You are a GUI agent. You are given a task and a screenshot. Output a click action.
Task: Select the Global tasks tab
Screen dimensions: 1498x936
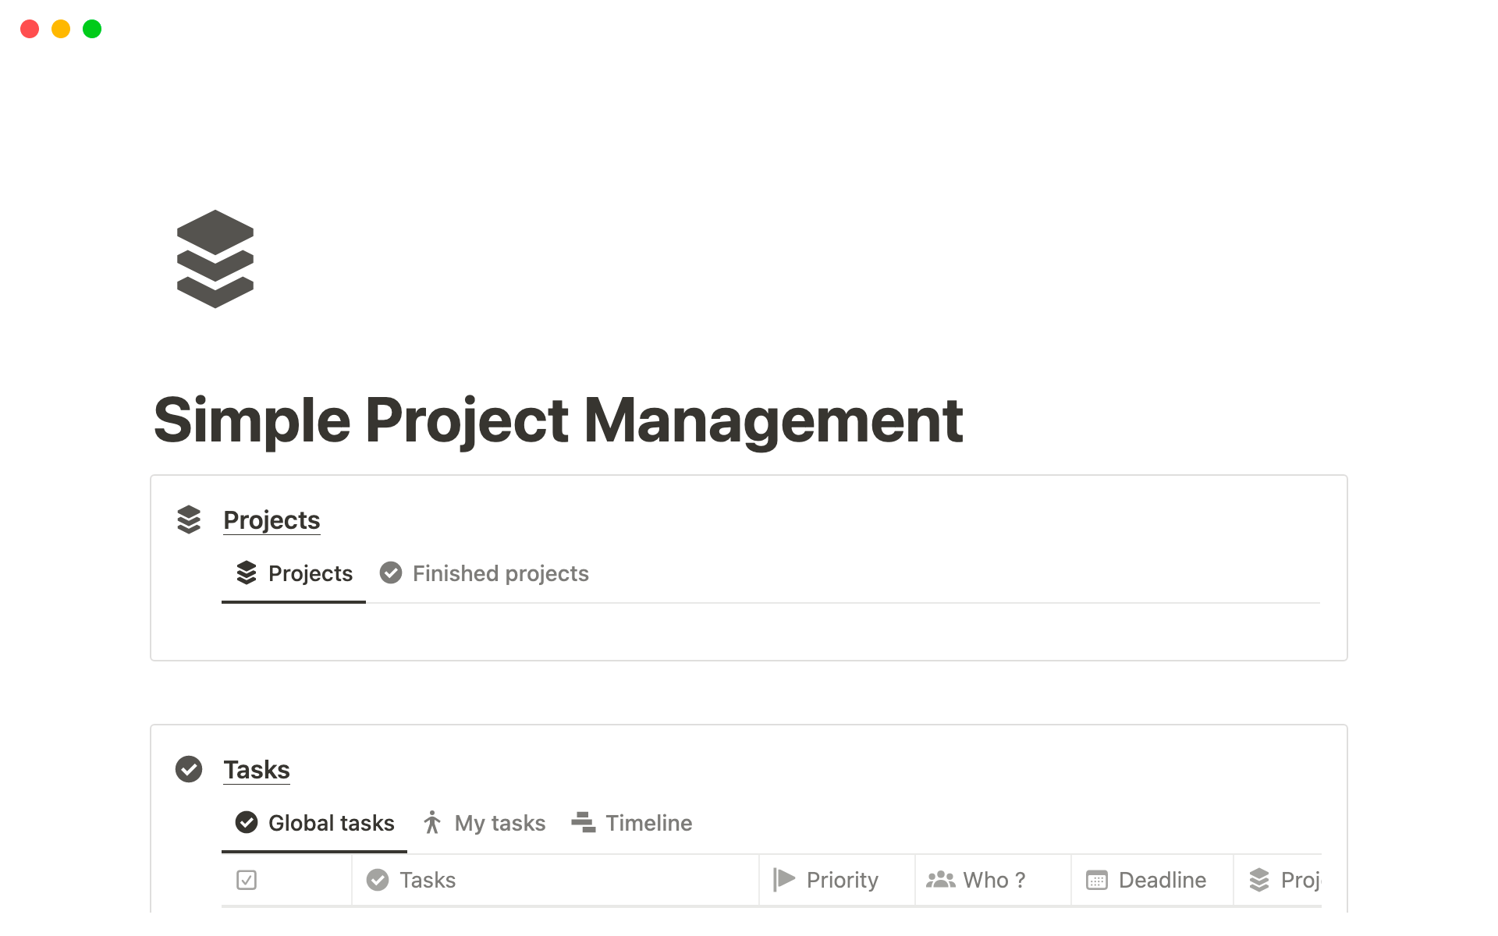point(315,823)
